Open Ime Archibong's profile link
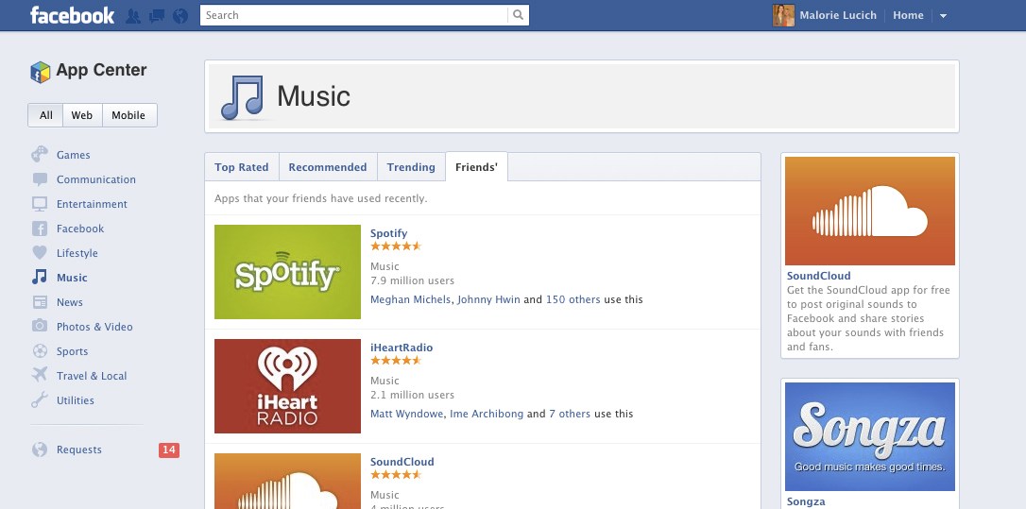Screen dimensions: 1026x509 487,414
